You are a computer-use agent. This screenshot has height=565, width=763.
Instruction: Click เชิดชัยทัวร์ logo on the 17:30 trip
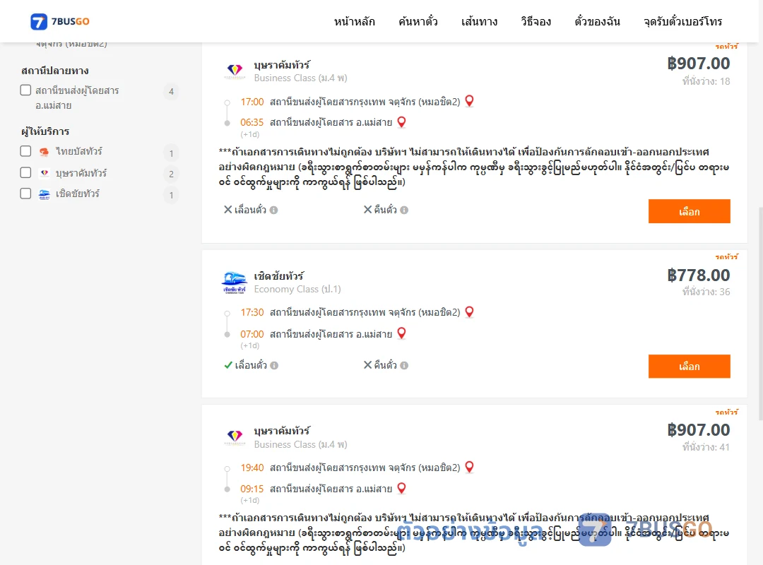pos(235,282)
